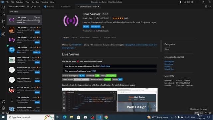213x120 pixels.
Task: Click the extensions search input field
Action: tap(25, 12)
